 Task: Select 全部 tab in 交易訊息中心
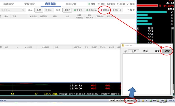(134, 51)
